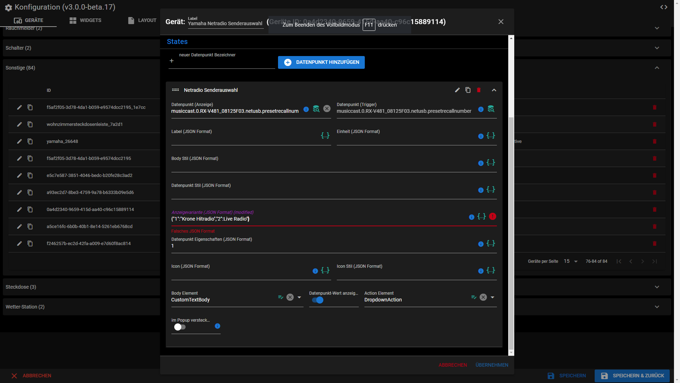Image resolution: width=680 pixels, height=383 pixels.
Task: Show info for Icon Stil field
Action: (481, 271)
